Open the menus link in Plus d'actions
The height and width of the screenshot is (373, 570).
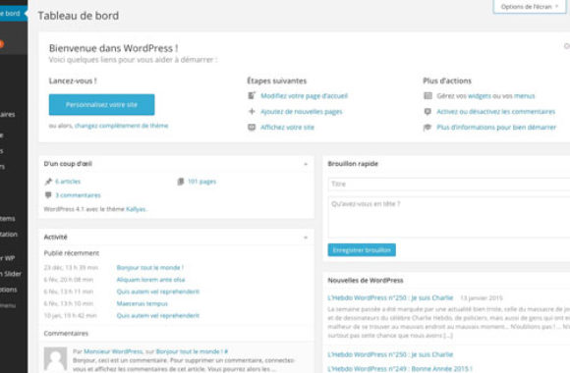point(524,96)
